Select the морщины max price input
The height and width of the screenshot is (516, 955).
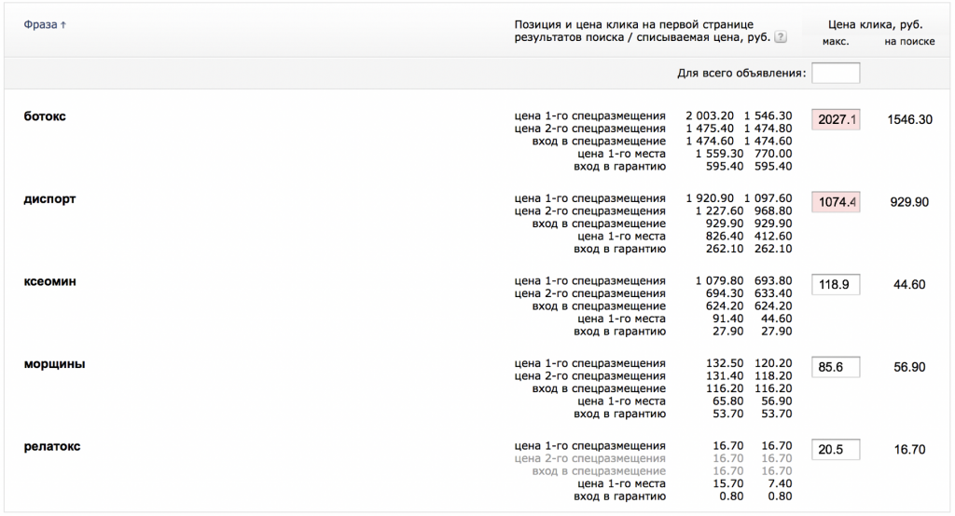(836, 368)
